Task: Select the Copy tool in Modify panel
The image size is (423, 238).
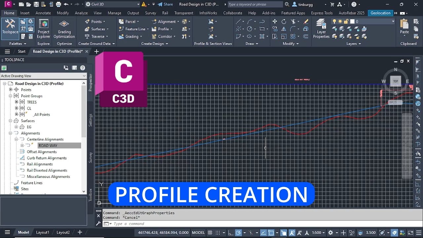Action: click(275, 29)
